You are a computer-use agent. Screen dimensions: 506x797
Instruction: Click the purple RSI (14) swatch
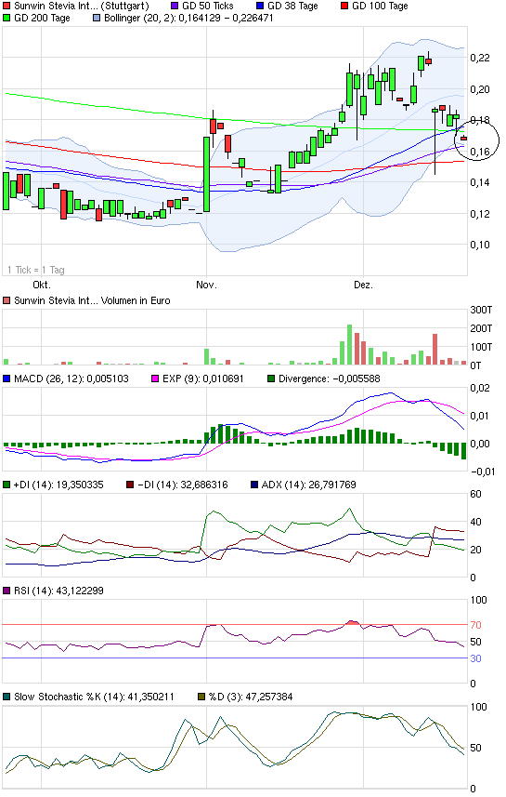[6, 591]
